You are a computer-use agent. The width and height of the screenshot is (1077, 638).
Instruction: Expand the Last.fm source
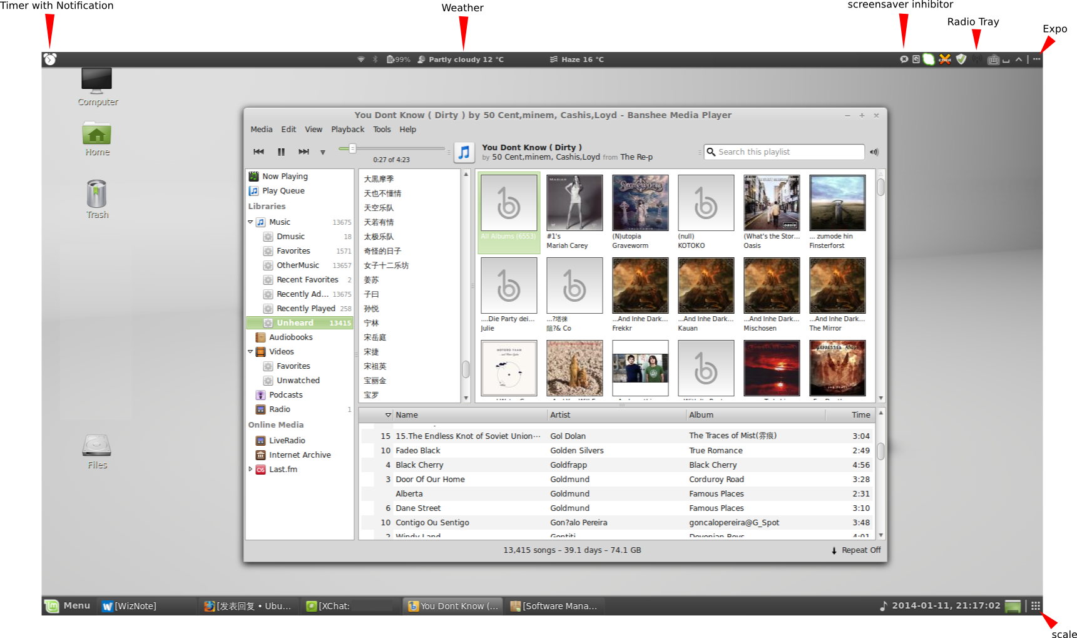click(250, 469)
